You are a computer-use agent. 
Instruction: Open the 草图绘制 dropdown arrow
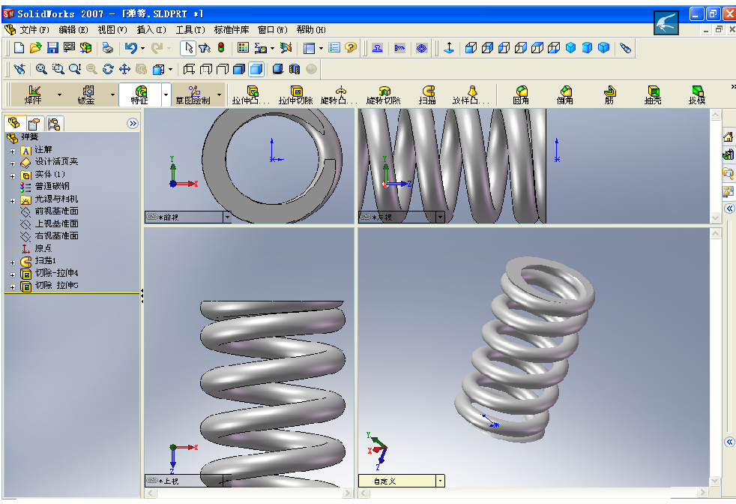click(219, 95)
